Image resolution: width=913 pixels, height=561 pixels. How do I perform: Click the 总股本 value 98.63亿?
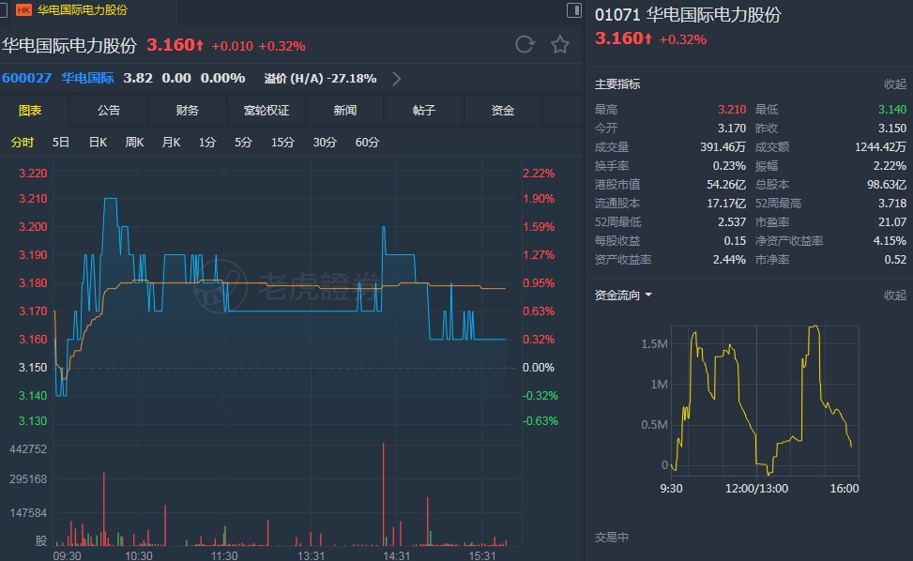click(887, 185)
